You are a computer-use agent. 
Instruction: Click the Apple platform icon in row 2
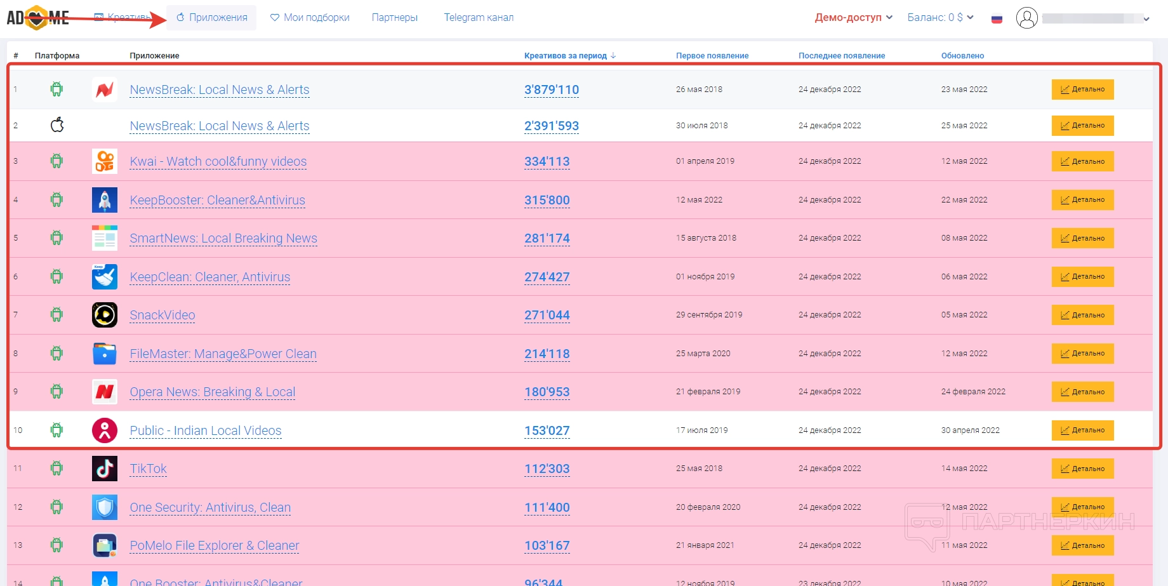click(x=57, y=125)
